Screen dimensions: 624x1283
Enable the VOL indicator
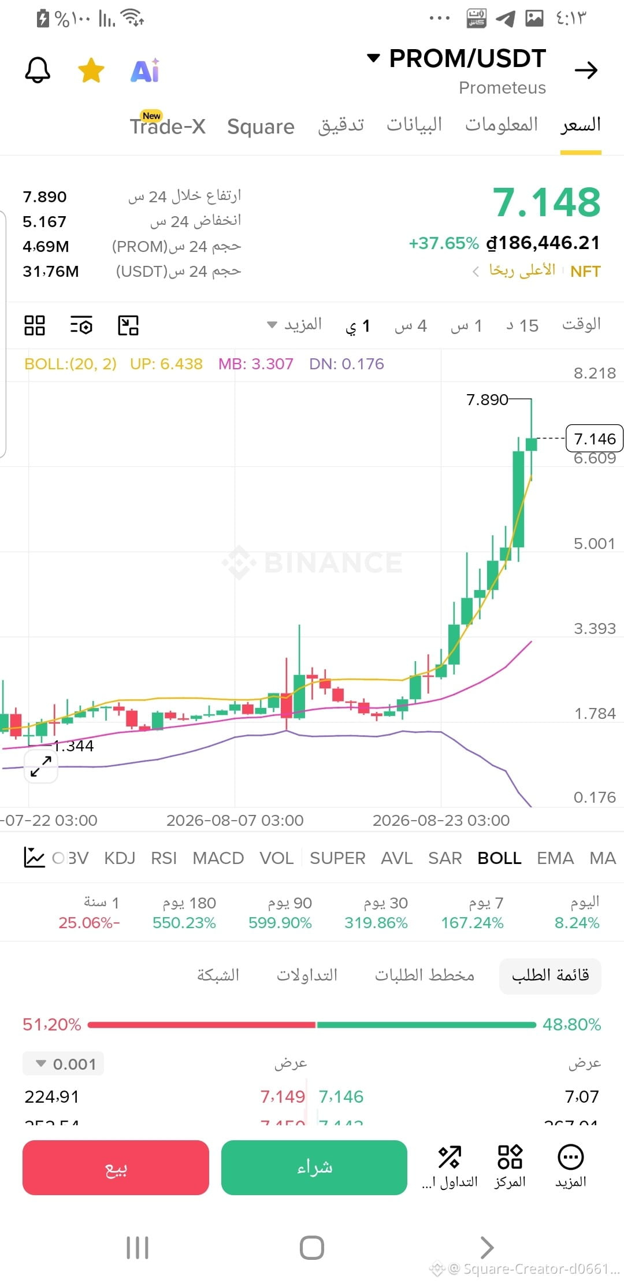[277, 858]
